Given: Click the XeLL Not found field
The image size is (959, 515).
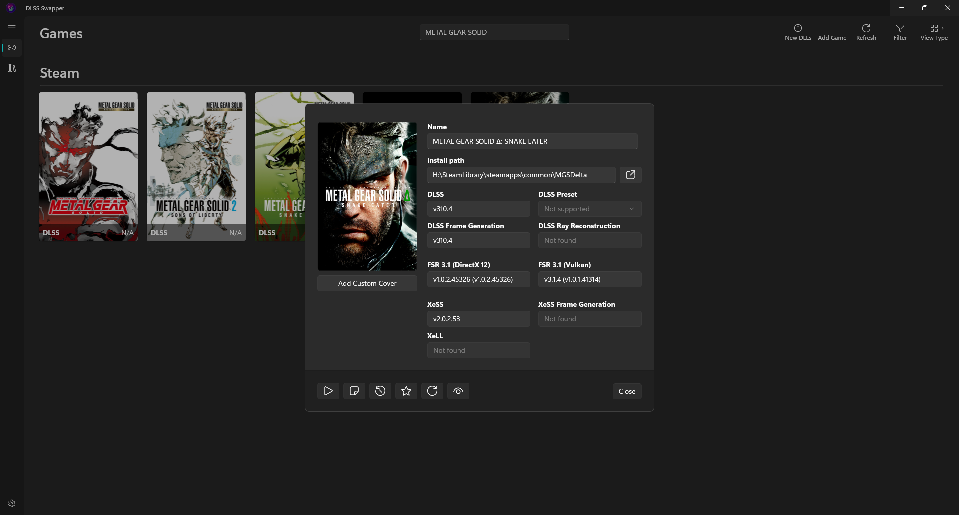Looking at the screenshot, I should point(479,350).
